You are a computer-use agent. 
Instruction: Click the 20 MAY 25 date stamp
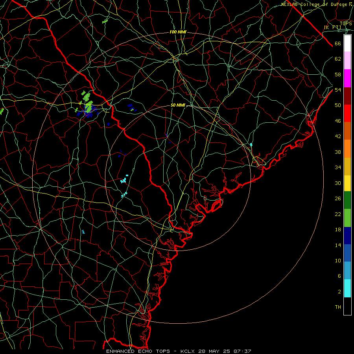click(214, 351)
